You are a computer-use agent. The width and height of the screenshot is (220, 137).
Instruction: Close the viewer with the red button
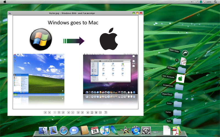[141, 13]
